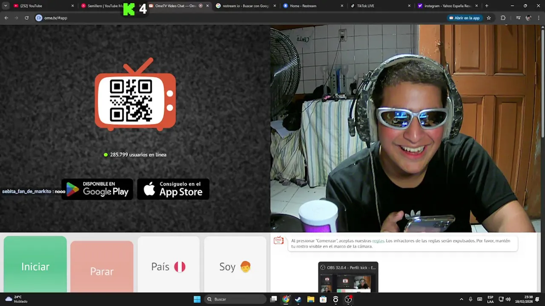This screenshot has height=306, width=545.
Task: Open the volume speaker icon in tray
Action: point(508,299)
